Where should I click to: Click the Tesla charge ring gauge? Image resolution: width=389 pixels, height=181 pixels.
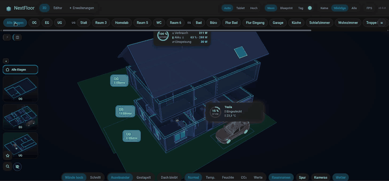[215, 112]
